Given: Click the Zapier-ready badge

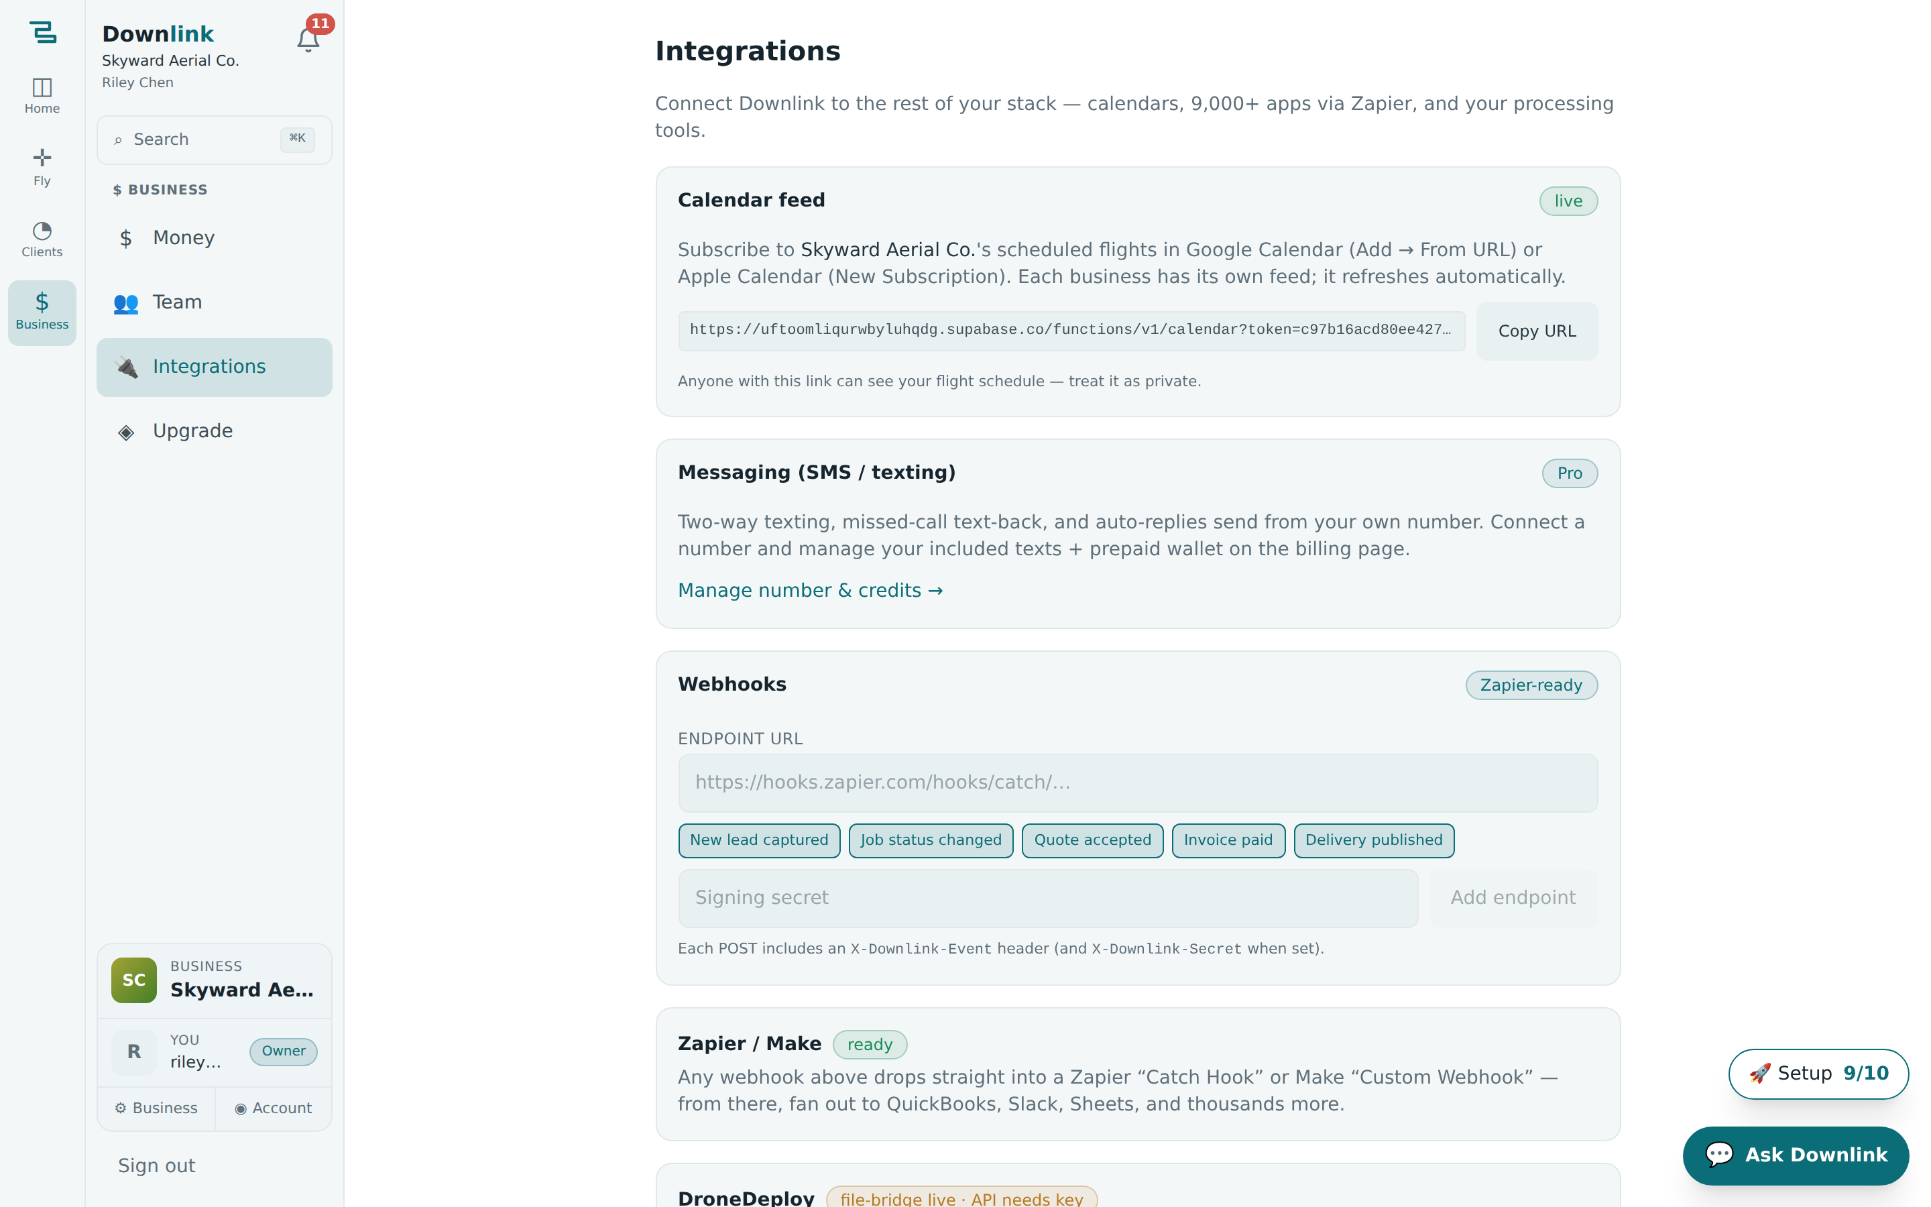Looking at the screenshot, I should [1531, 686].
